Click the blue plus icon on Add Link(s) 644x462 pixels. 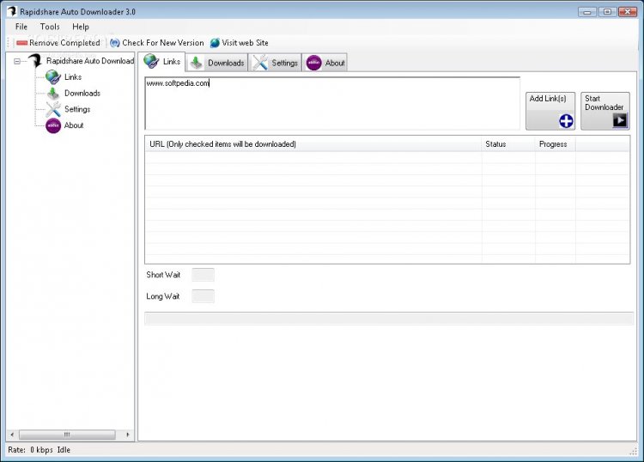click(566, 121)
